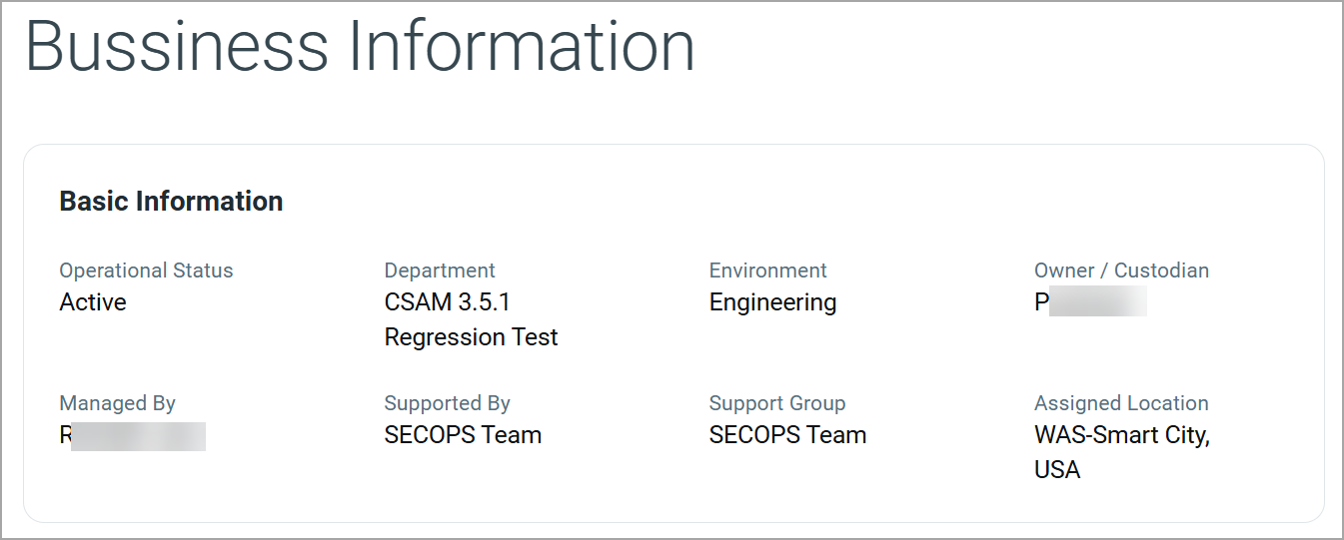Click the Environment field label

tap(767, 270)
